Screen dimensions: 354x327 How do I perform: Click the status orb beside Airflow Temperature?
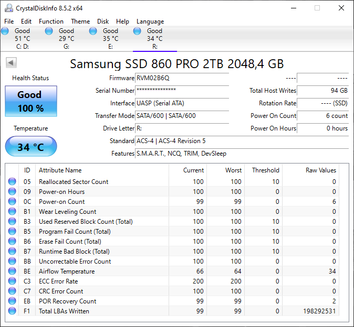pos(12,271)
